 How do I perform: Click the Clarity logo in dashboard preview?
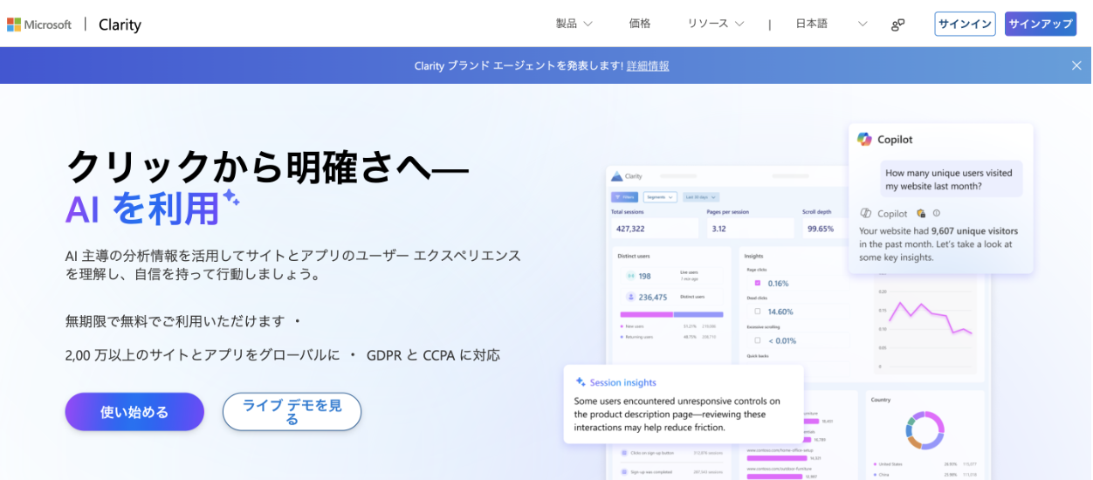coord(627,176)
